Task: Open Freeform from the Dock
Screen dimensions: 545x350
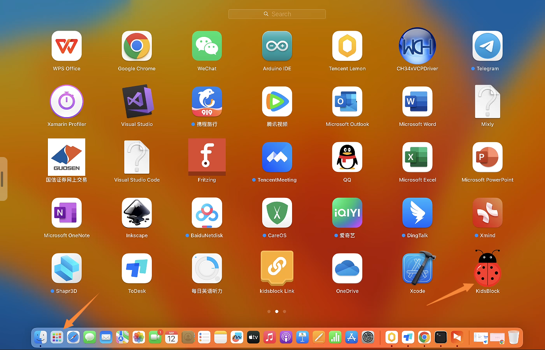Action: [x=237, y=337]
